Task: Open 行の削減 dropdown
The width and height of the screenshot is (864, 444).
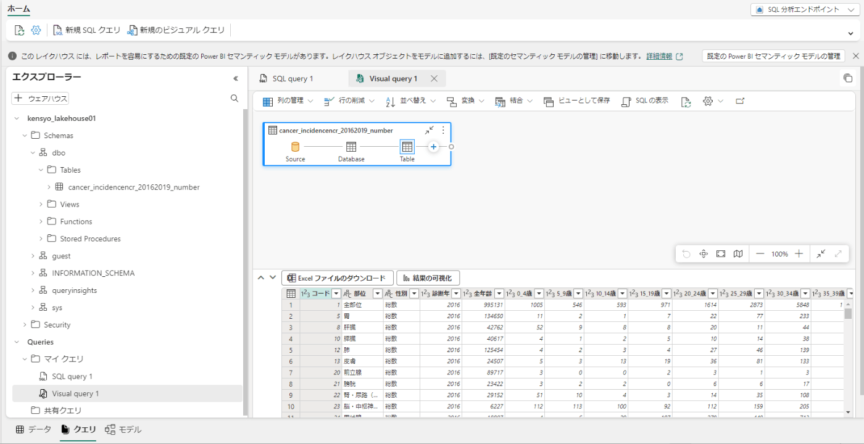Action: tap(349, 101)
